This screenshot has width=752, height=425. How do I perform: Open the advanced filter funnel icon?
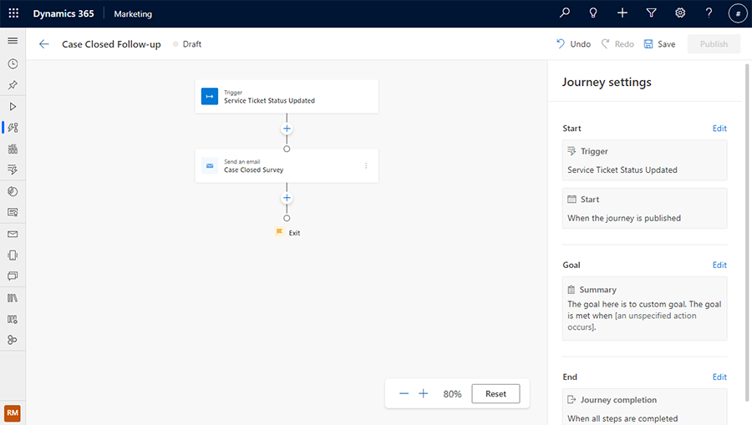coord(651,13)
